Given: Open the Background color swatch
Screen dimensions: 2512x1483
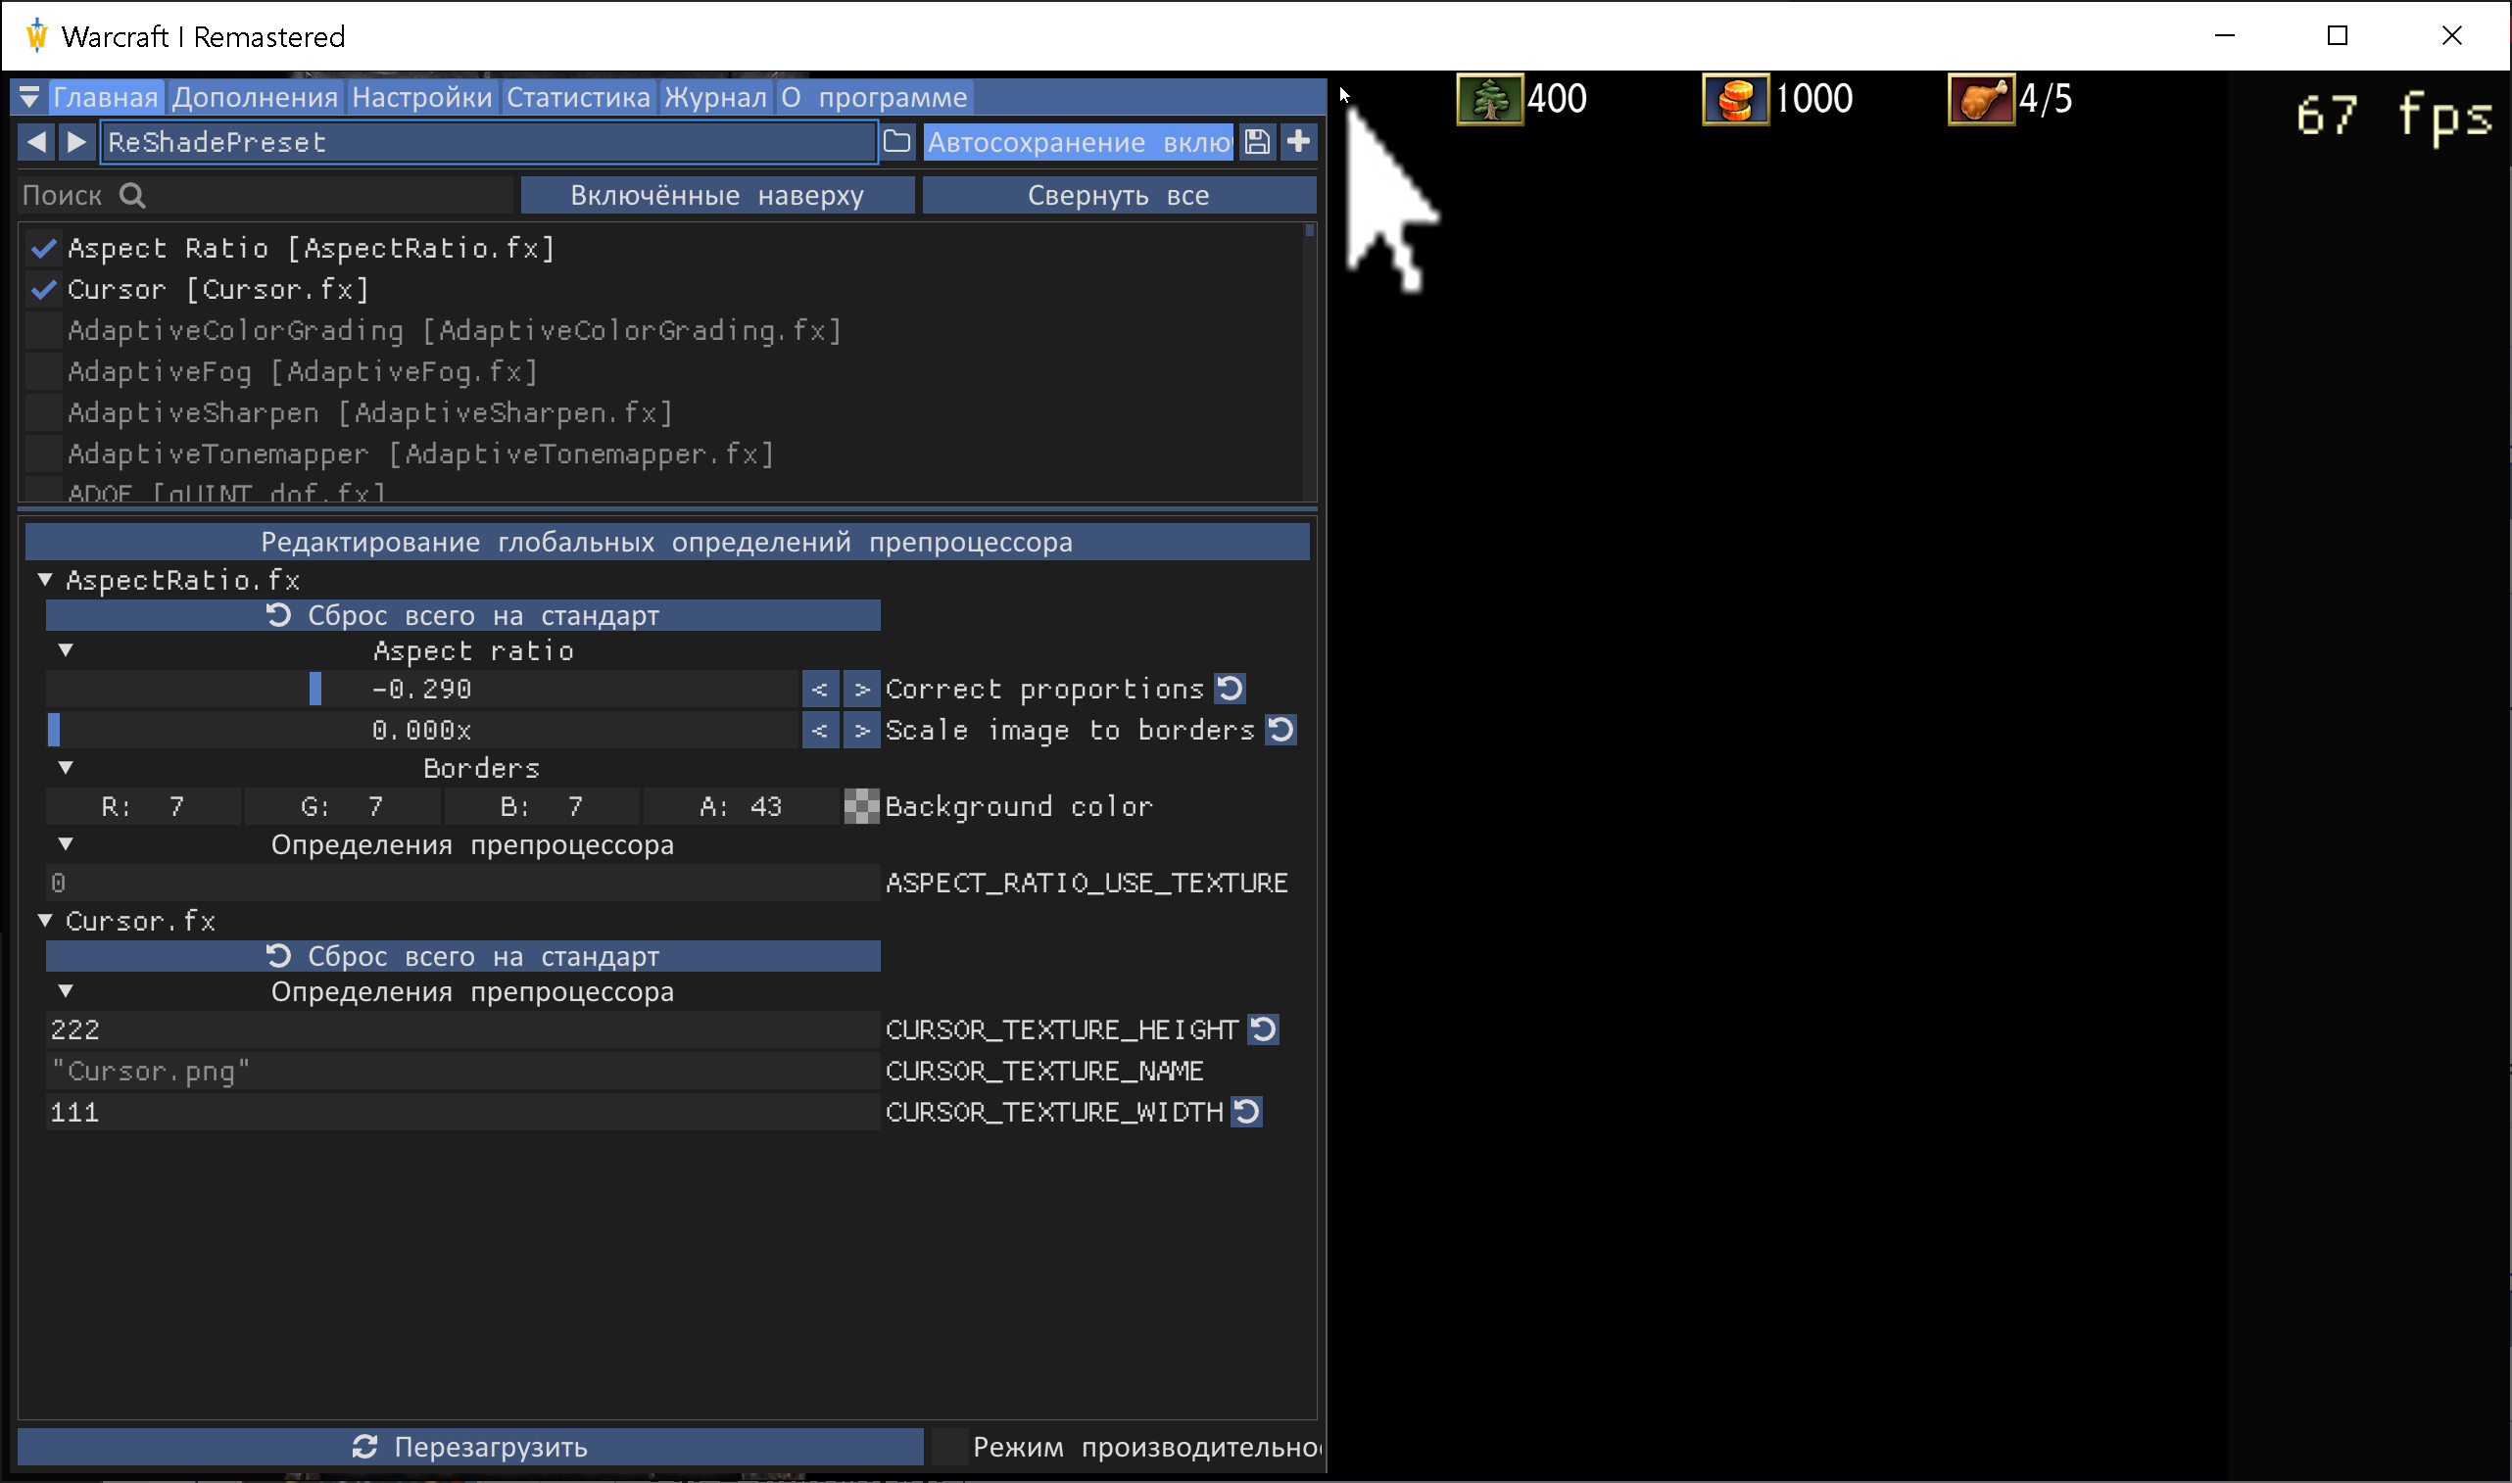Looking at the screenshot, I should tap(861, 806).
